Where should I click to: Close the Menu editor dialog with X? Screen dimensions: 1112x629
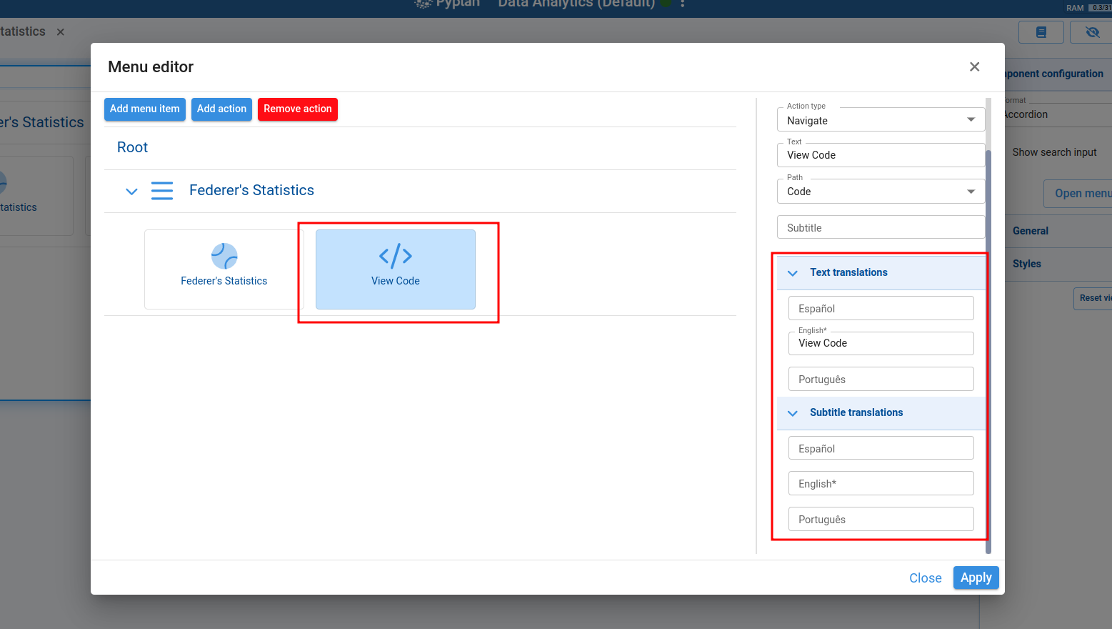(x=974, y=66)
